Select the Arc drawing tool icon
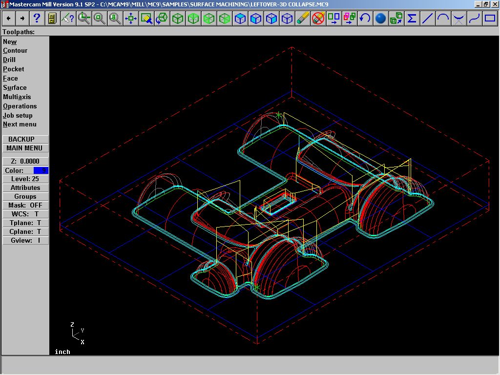This screenshot has width=500, height=375. coord(443,19)
